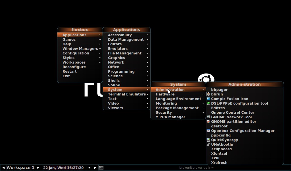291x171 pixels.
Task: Launch Gnome Control Center
Action: click(x=245, y=112)
